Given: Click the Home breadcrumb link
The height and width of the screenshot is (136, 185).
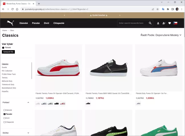Looking at the screenshot, I should tap(5, 30).
